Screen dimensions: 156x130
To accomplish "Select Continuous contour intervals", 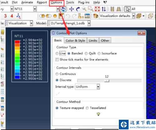I will 57,74.
